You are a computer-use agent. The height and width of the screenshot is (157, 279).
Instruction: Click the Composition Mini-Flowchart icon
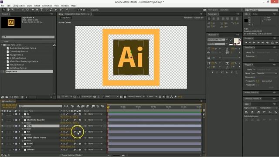click(66, 106)
